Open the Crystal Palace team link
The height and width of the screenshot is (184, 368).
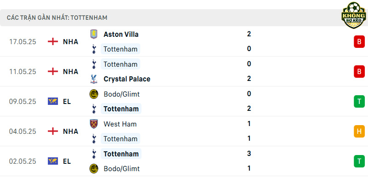coord(127,79)
